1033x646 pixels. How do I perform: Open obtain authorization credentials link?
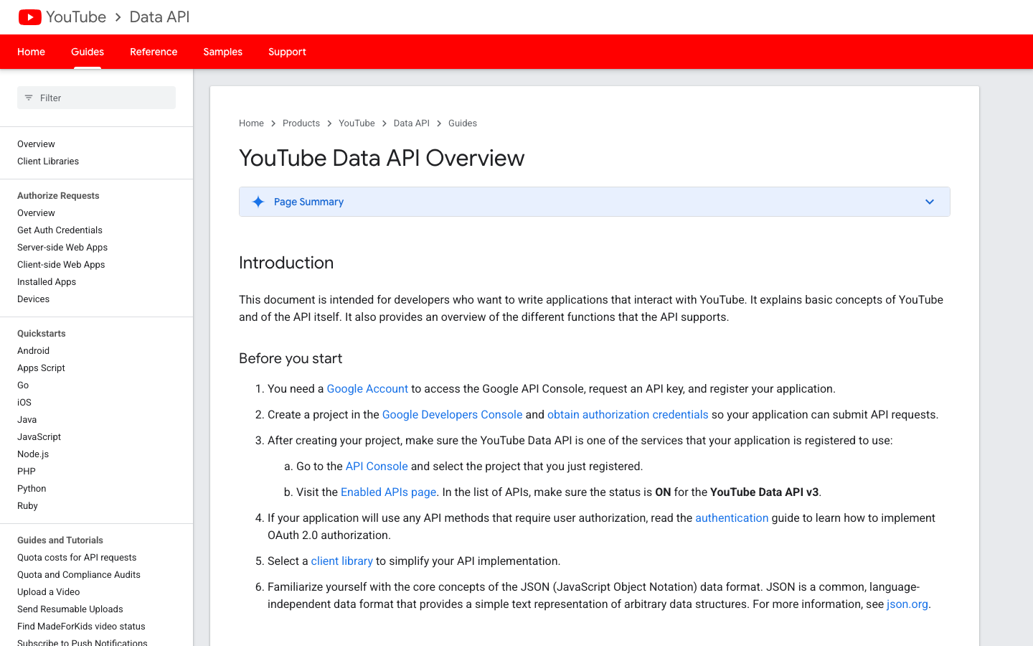(628, 415)
